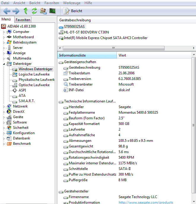Open the Ansicht menu
Image resolution: width=196 pixels, height=204 pixels.
click(19, 3)
